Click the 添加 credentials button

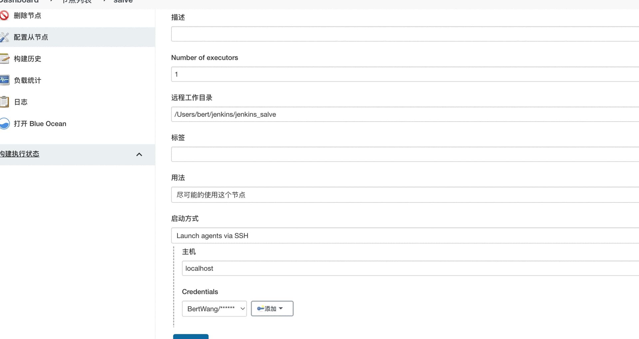point(272,309)
